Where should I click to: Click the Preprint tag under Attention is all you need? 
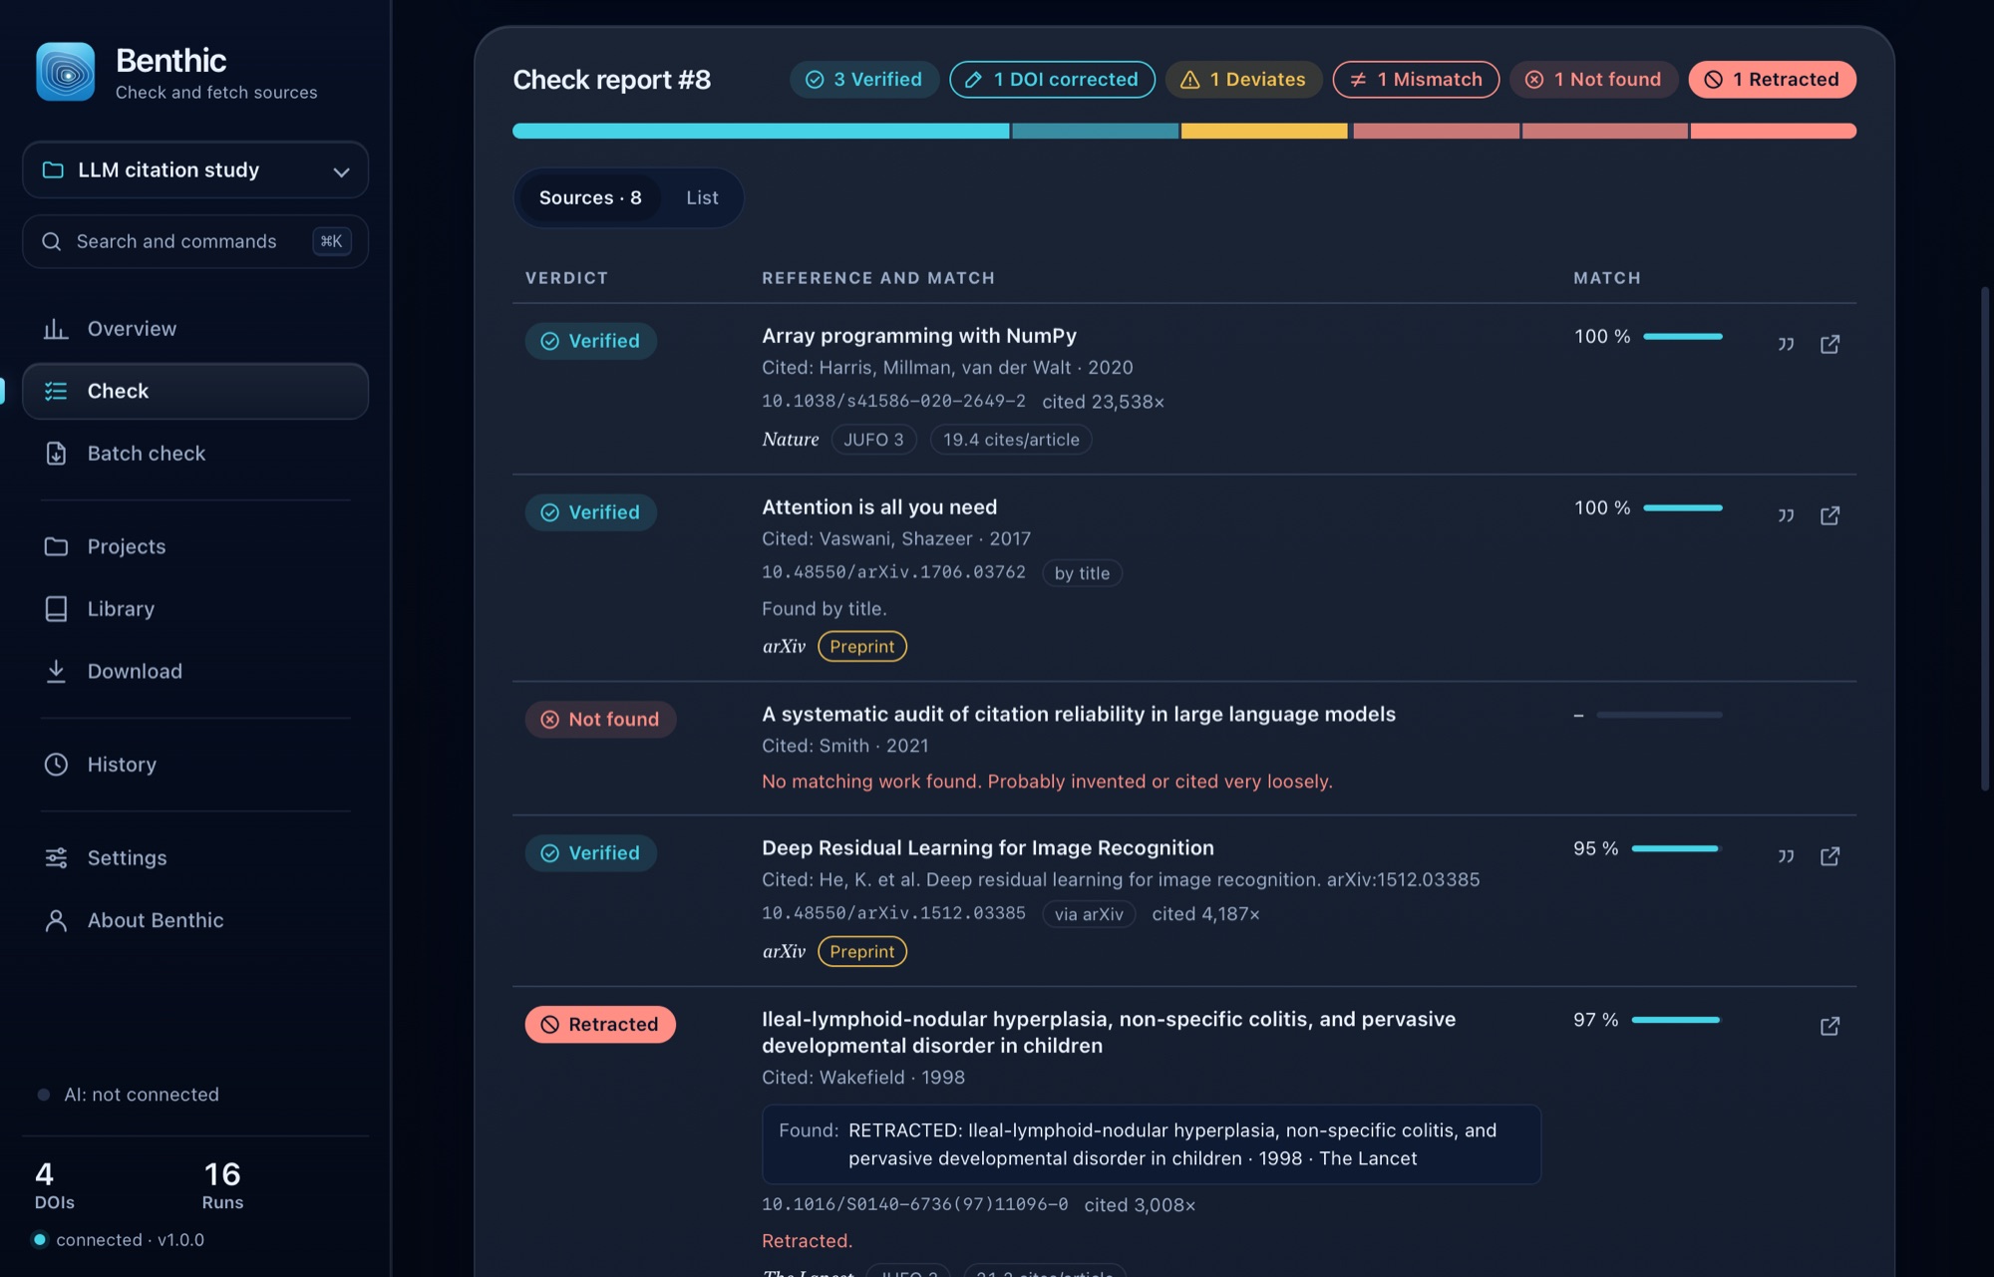coord(861,646)
